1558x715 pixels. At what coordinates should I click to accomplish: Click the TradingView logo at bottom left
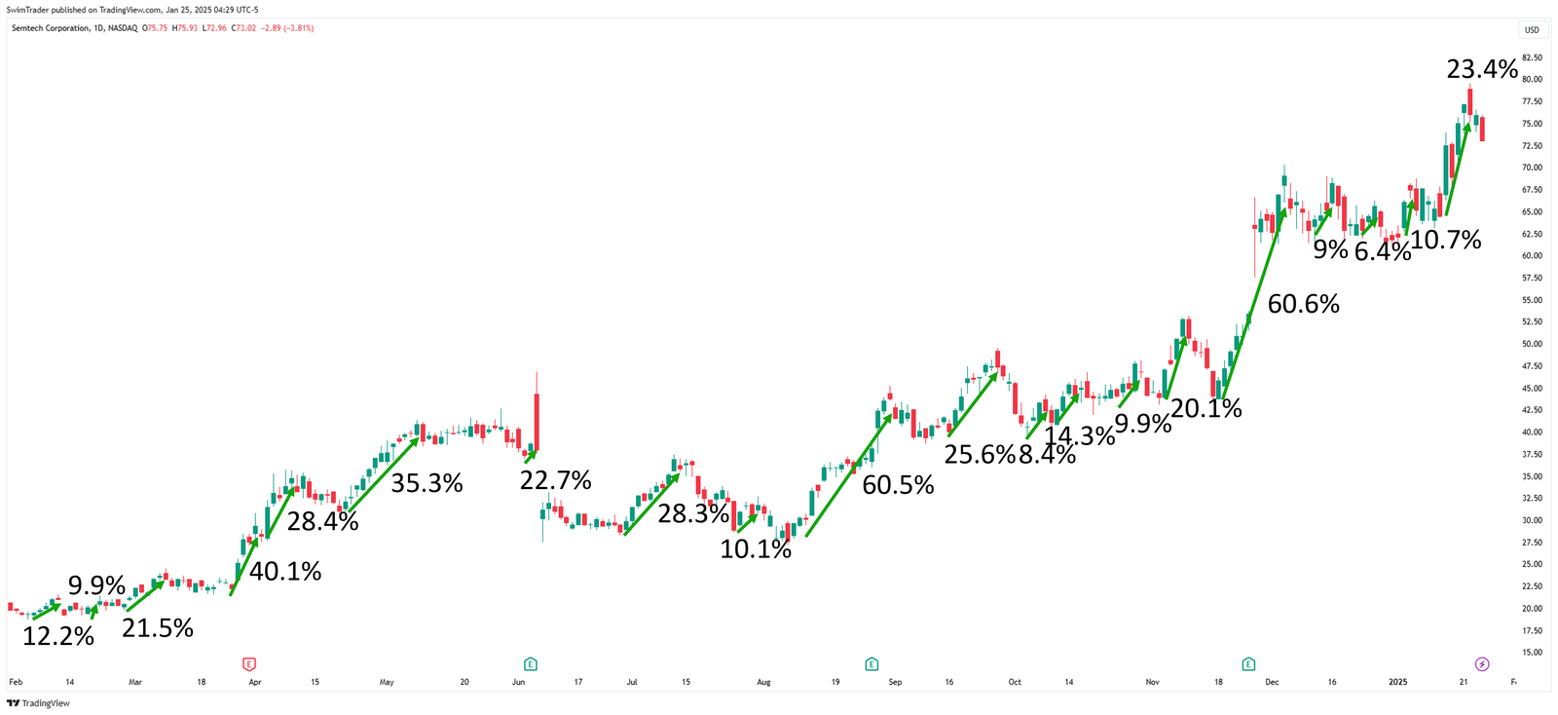pos(39,703)
